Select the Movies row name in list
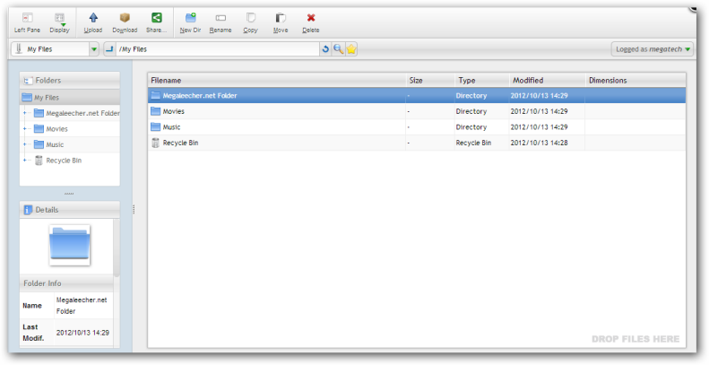709x365 pixels. pyautogui.click(x=174, y=111)
